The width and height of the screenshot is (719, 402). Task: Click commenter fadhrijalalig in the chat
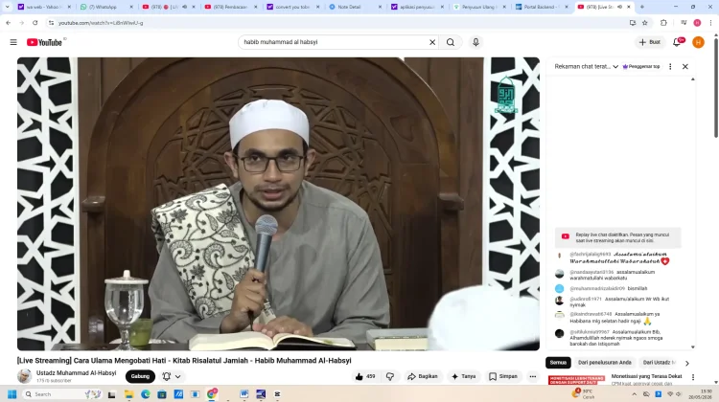click(590, 254)
